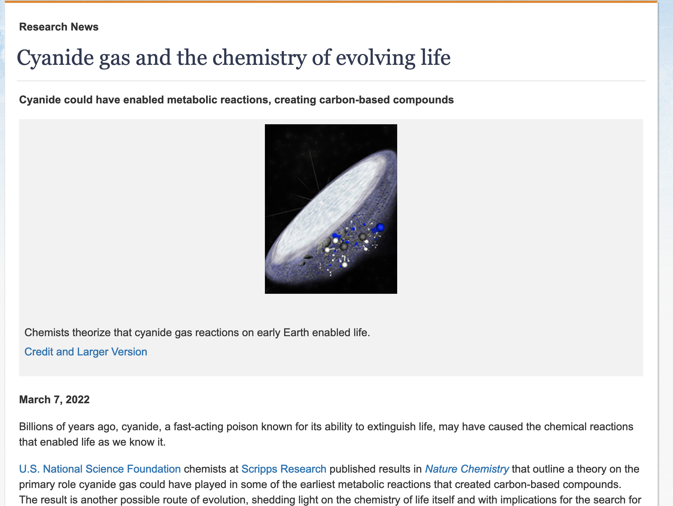Image resolution: width=673 pixels, height=506 pixels.
Task: Follow the U.S. National Science Foundation link
Action: point(100,469)
